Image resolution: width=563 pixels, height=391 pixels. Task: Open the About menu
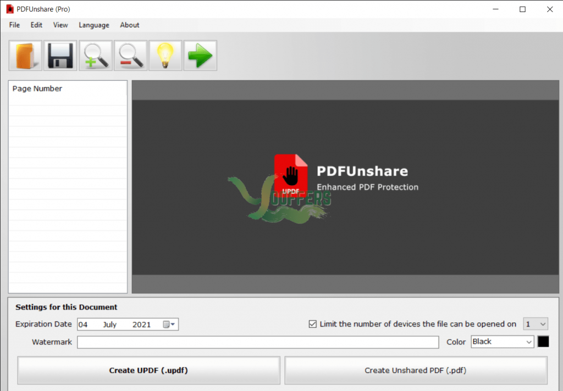[x=130, y=25]
